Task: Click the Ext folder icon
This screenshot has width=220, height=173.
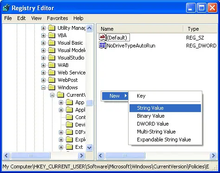Action: pyautogui.click(x=70, y=147)
